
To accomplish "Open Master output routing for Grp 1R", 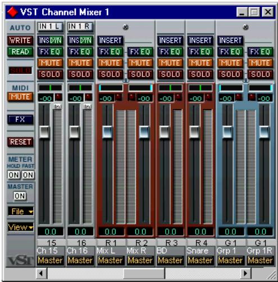I will [x=261, y=261].
